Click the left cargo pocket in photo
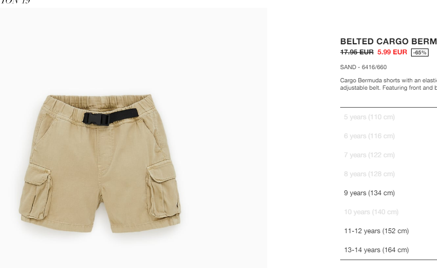The height and width of the screenshot is (268, 437). coord(36,192)
